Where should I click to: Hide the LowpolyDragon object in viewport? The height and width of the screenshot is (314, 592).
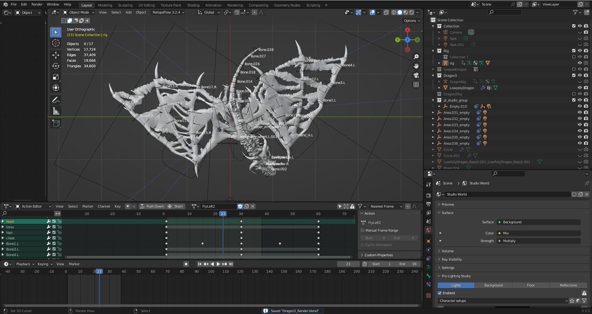click(580, 88)
